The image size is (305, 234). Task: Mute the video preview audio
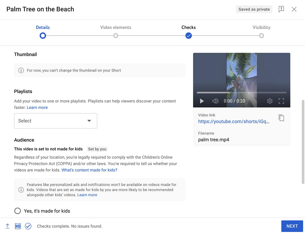tap(215, 101)
